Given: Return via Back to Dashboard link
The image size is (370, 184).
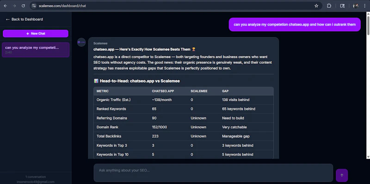Looking at the screenshot, I should [x=25, y=19].
